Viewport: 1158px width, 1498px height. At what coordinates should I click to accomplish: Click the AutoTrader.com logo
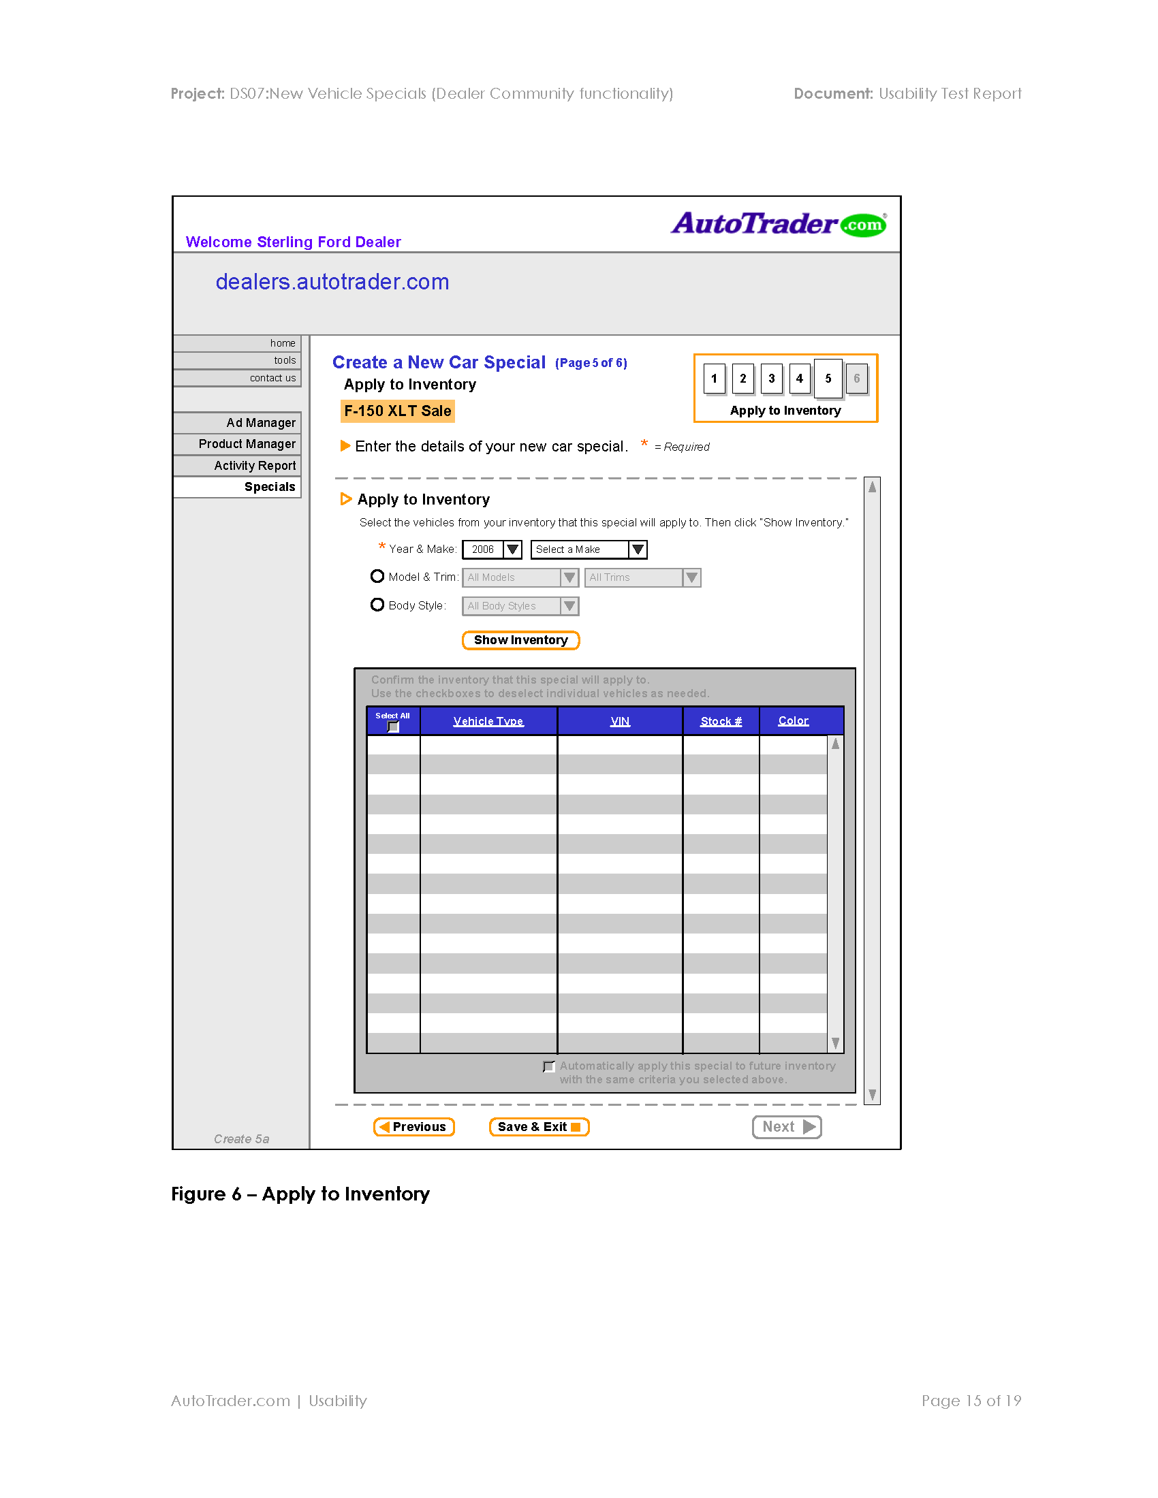779,223
